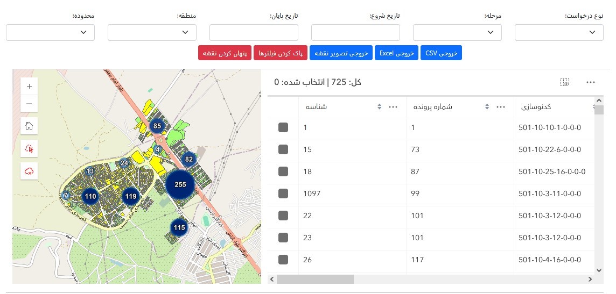Screen dimensions: 616x294
Task: Activate the lasso selection tool on map
Action: [29, 148]
